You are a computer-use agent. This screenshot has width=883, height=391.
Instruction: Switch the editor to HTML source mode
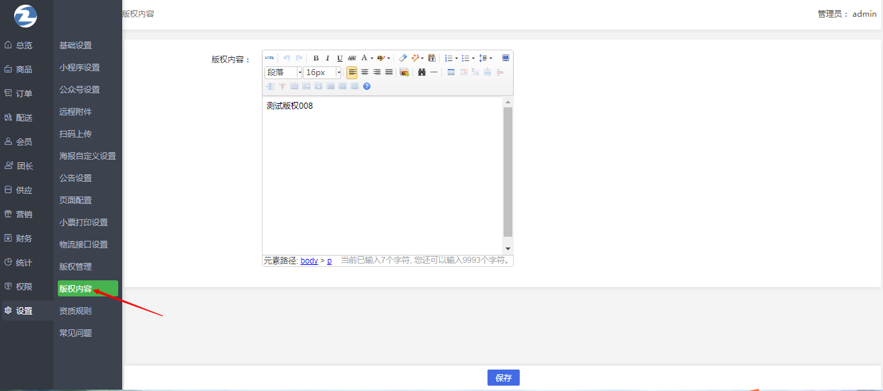click(x=269, y=58)
